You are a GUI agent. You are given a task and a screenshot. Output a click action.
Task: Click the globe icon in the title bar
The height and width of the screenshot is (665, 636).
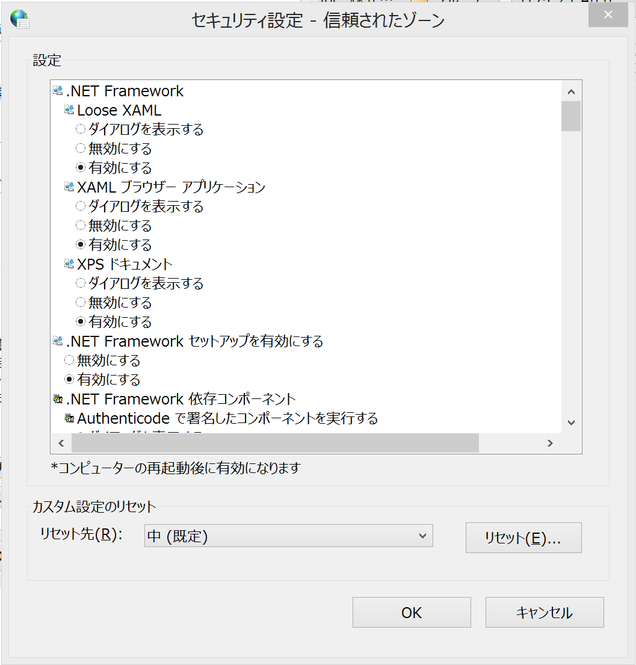pos(19,19)
